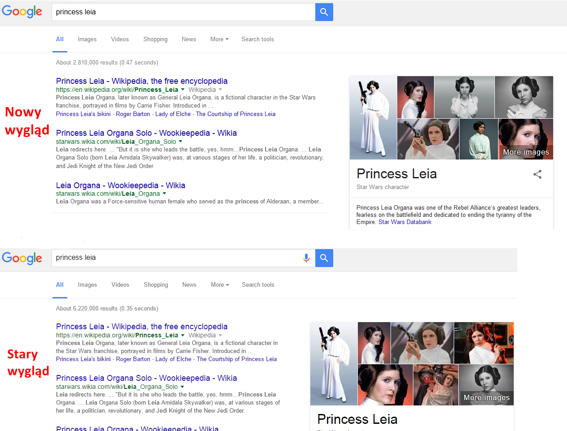Expand green arrow next to Wikipedia URL, old layout
This screenshot has width=567, height=431.
pos(183,335)
